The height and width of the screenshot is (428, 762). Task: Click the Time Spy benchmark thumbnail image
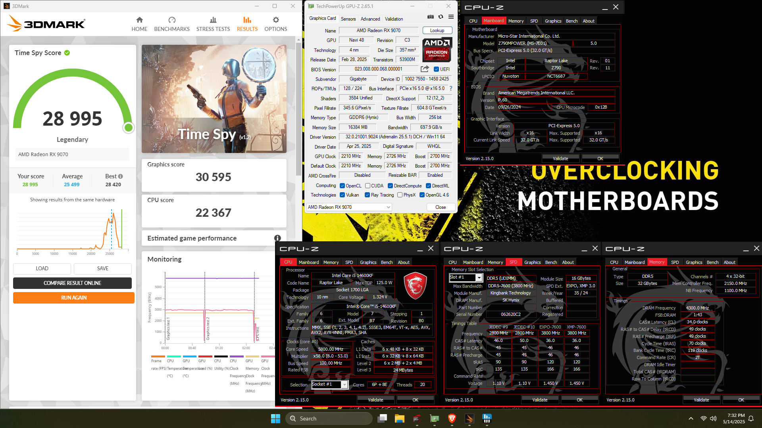point(214,99)
